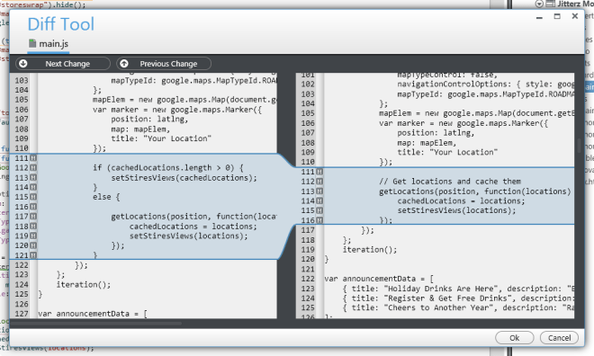594x356 pixels.
Task: Click the Cancel button
Action: coord(559,338)
